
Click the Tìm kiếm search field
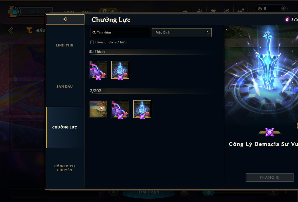coord(119,32)
